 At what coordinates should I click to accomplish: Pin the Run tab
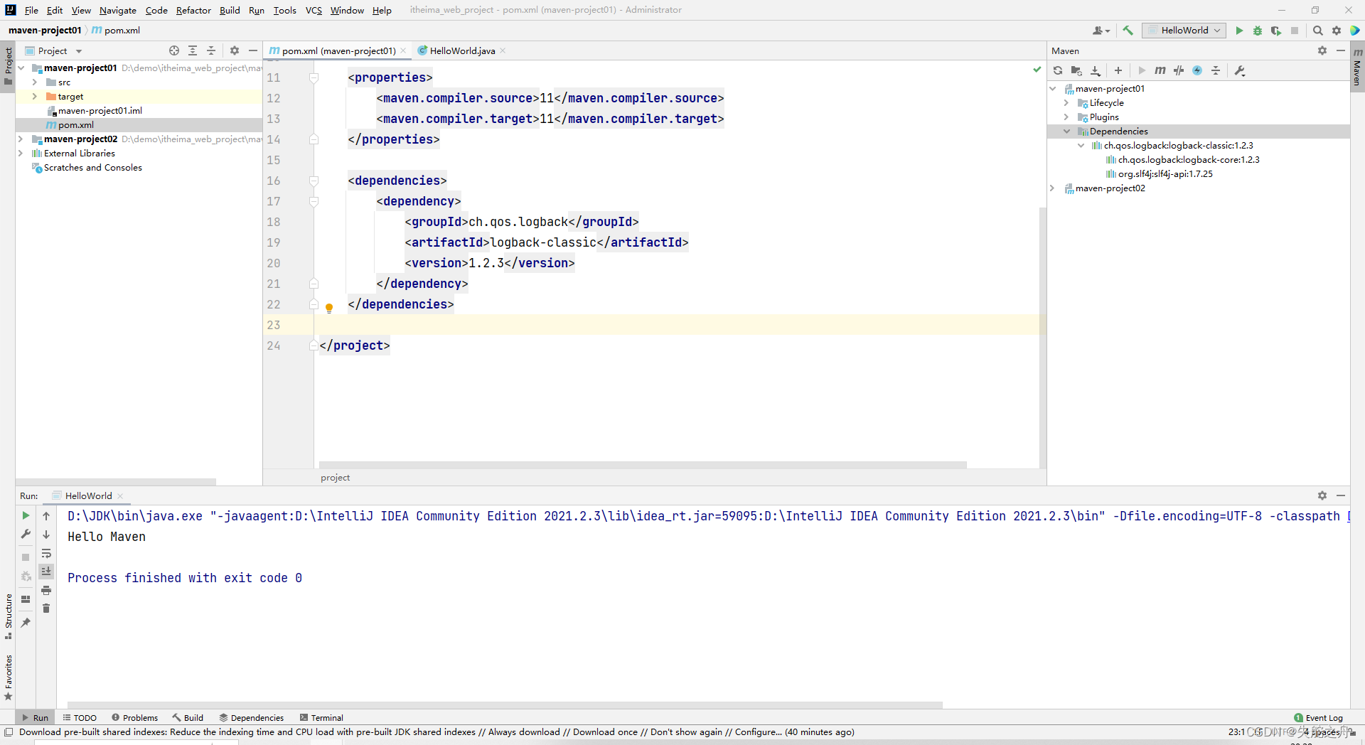tap(26, 623)
